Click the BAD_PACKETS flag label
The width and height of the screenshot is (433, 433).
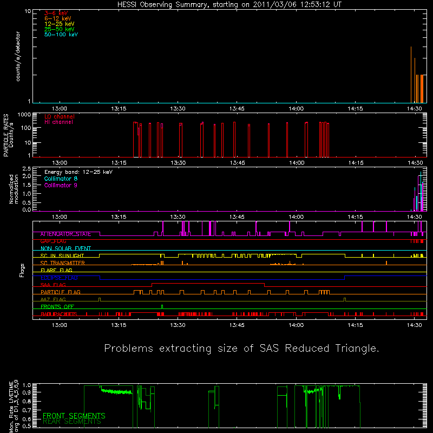(59, 314)
